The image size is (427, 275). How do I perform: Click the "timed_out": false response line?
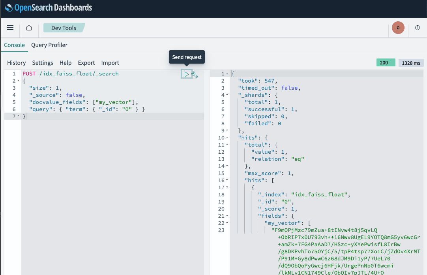click(x=269, y=88)
